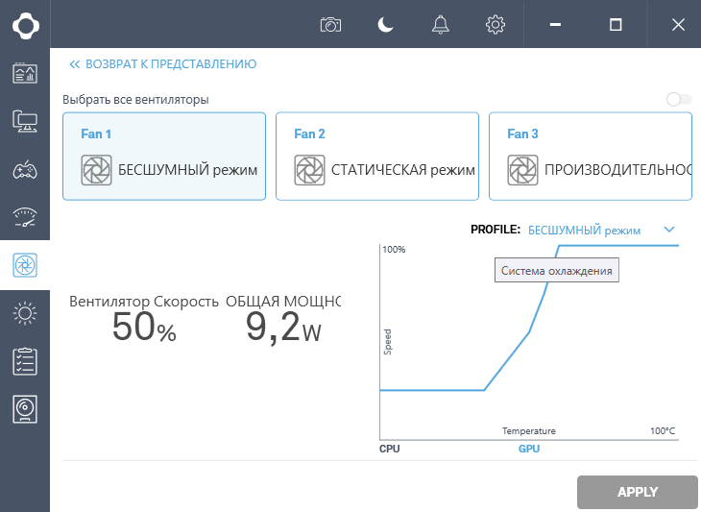701x512 pixels.
Task: Open the checklist clipboard sidebar icon
Action: pos(25,361)
